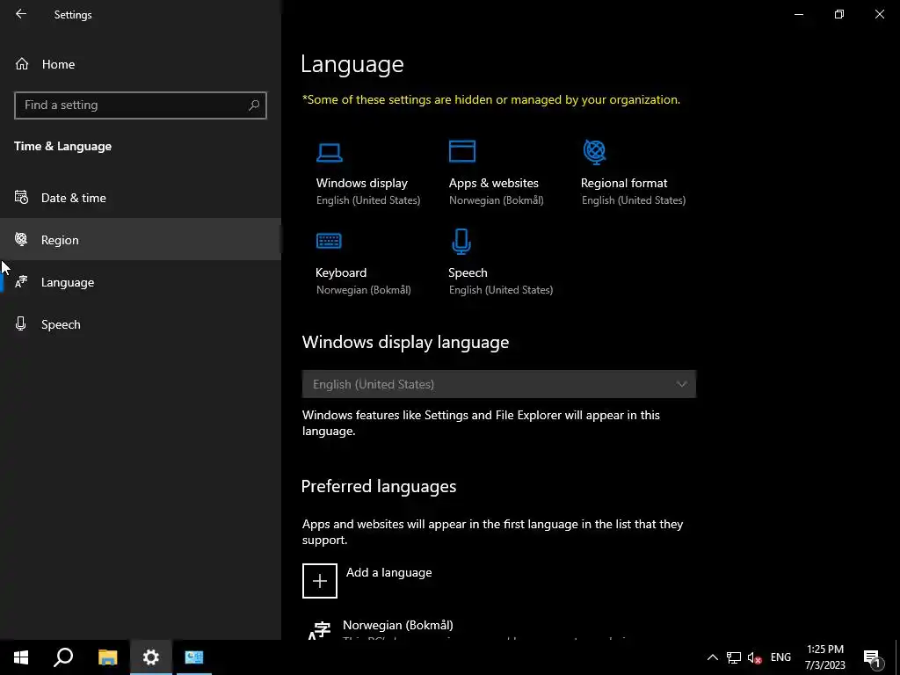Click the Regional format label
The image size is (900, 675).
[x=624, y=183]
